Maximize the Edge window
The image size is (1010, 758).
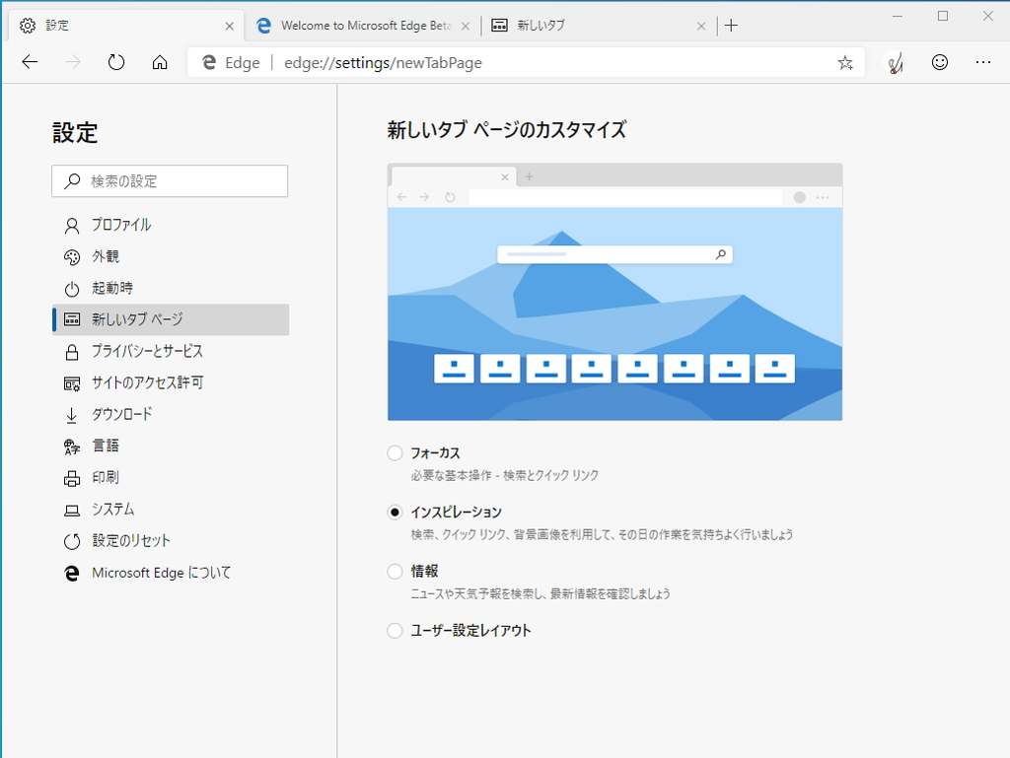[x=943, y=16]
